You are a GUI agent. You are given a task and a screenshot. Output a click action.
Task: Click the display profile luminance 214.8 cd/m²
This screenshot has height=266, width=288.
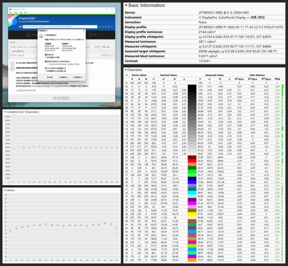(207, 32)
